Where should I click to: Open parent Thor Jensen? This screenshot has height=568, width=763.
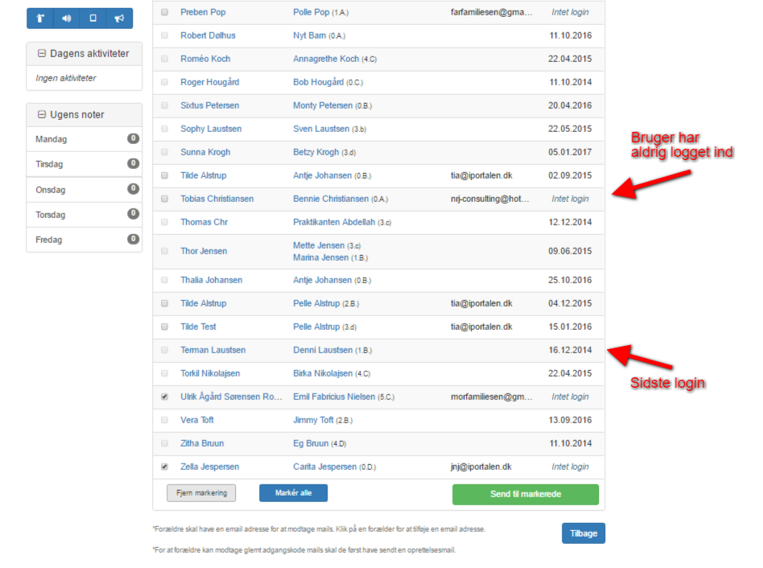pos(204,252)
